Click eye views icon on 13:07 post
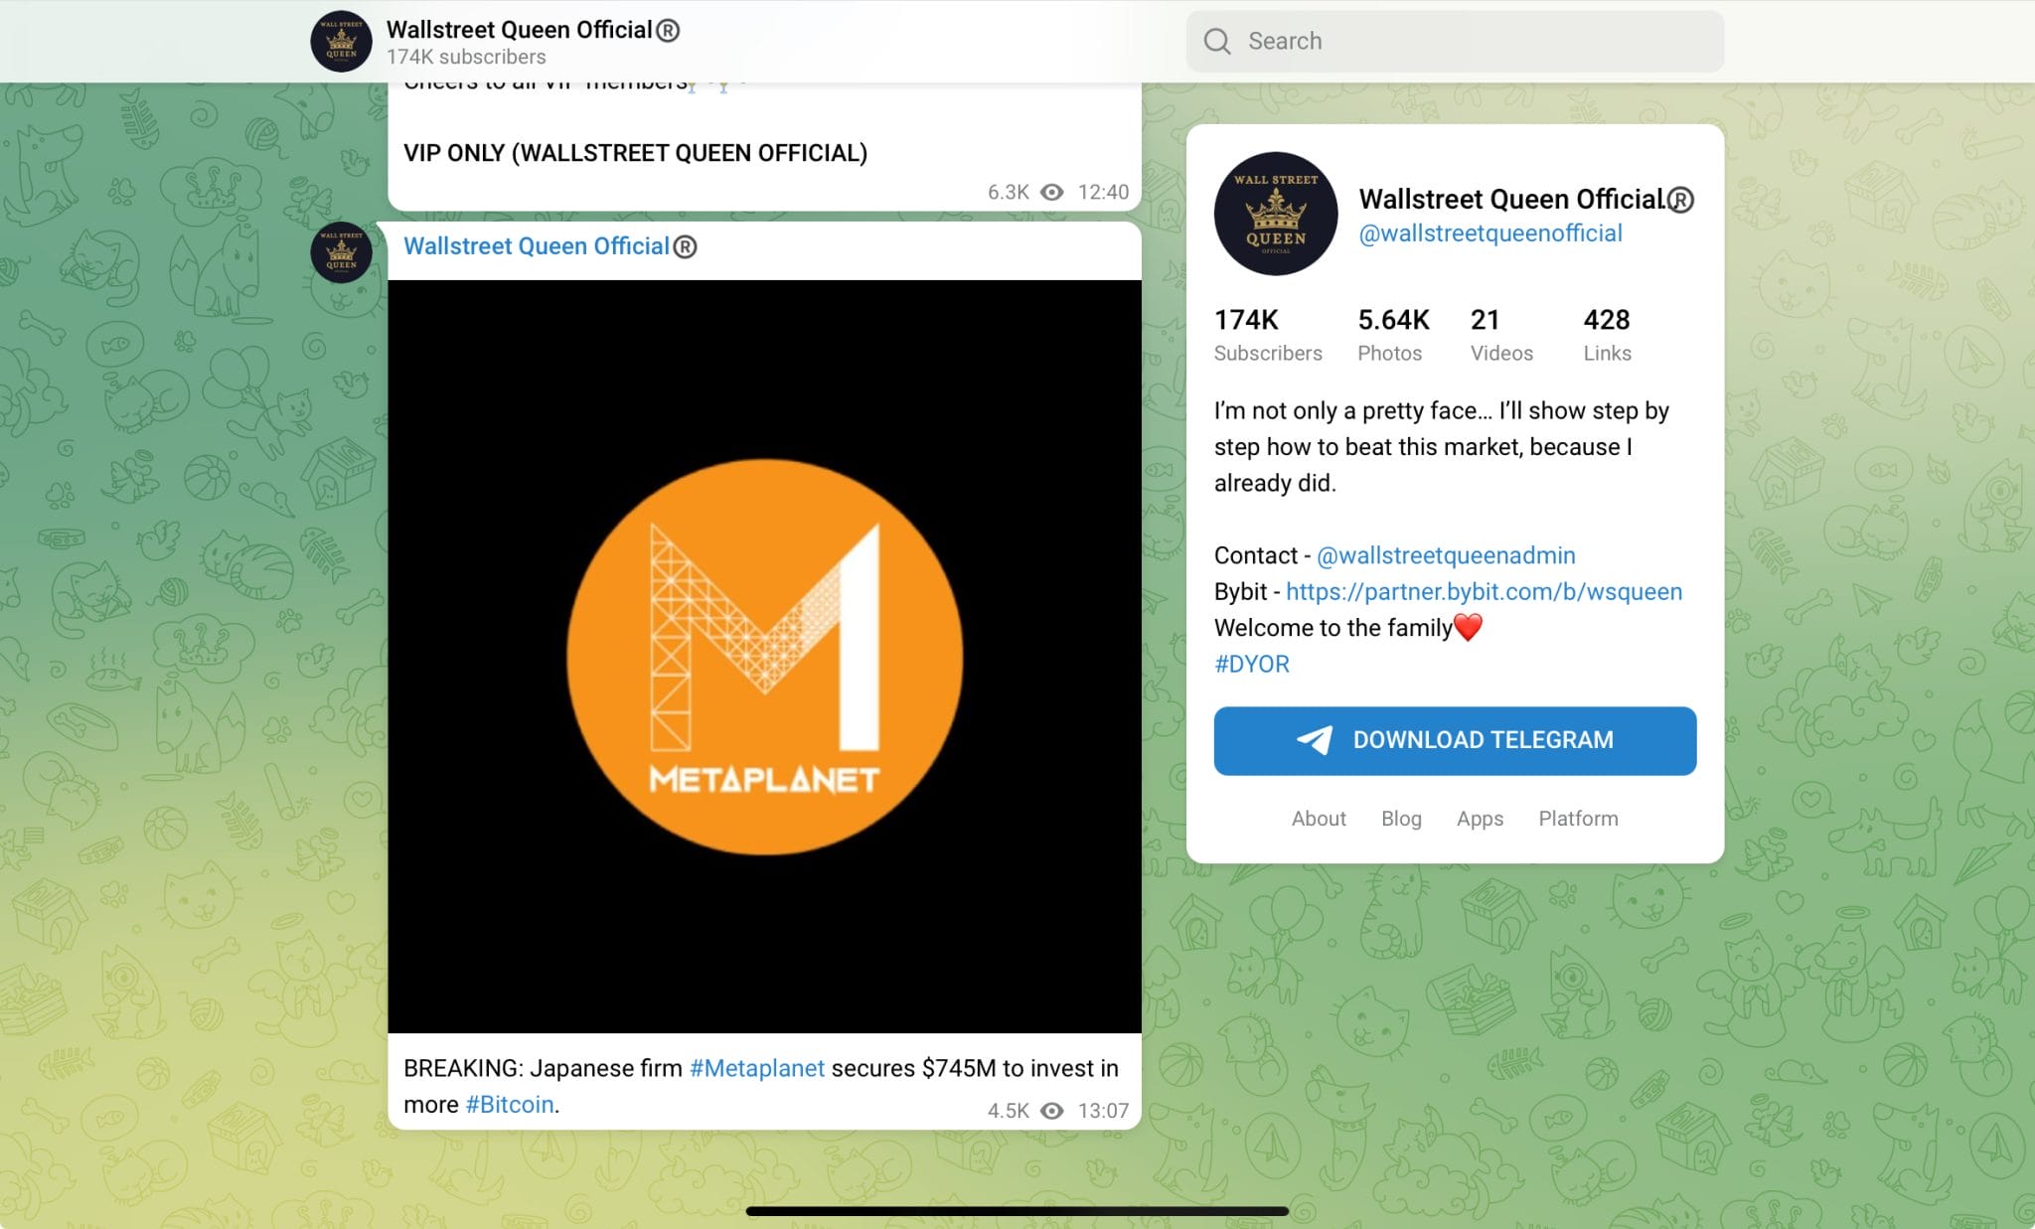 tap(1051, 1111)
